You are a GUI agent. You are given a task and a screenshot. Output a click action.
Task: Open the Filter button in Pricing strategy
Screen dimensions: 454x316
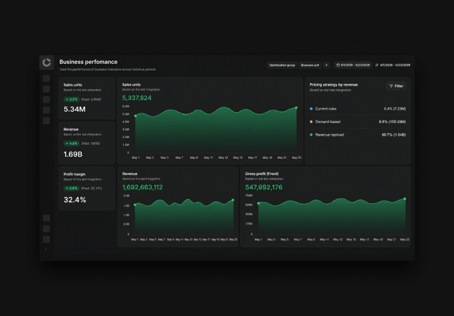coord(396,86)
